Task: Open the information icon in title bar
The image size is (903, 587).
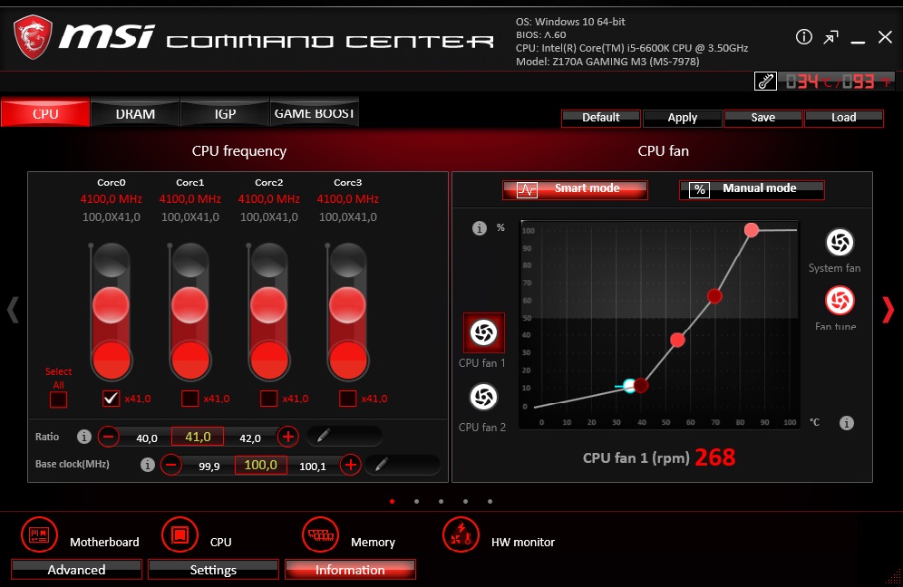Action: click(804, 37)
